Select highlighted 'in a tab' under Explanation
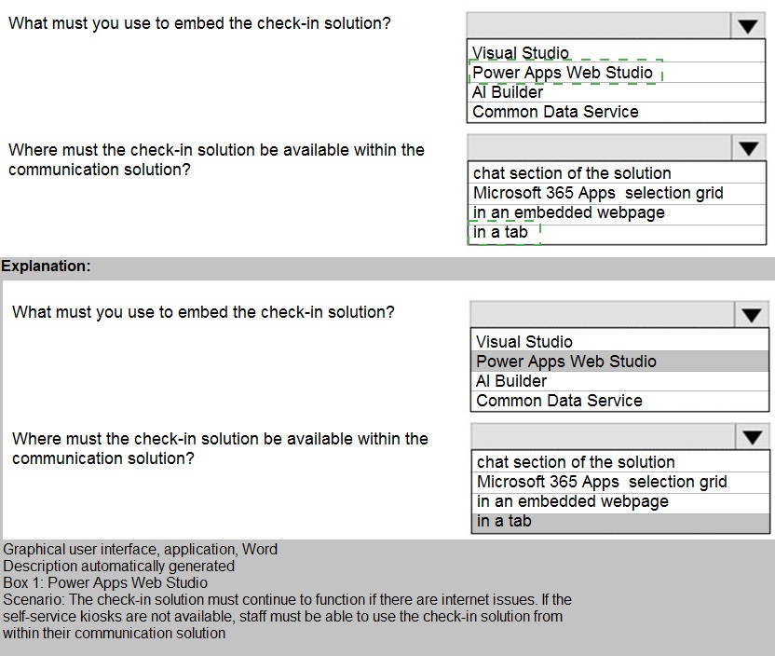This screenshot has height=656, width=775. 504,521
